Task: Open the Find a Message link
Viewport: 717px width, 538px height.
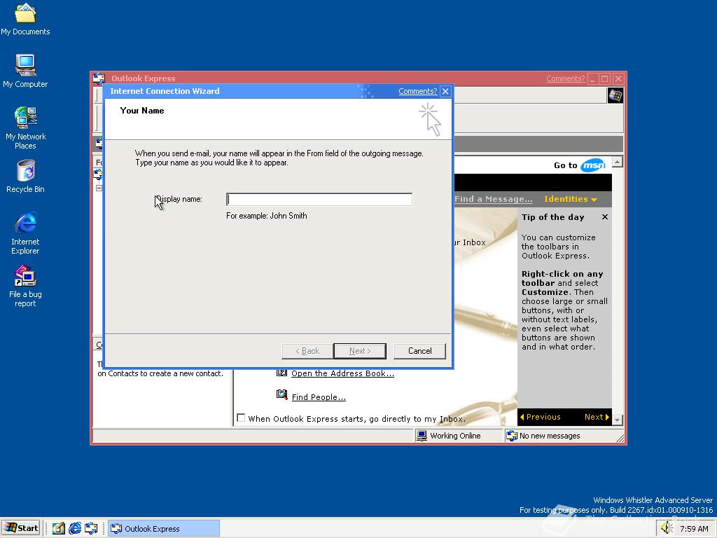Action: pyautogui.click(x=493, y=199)
